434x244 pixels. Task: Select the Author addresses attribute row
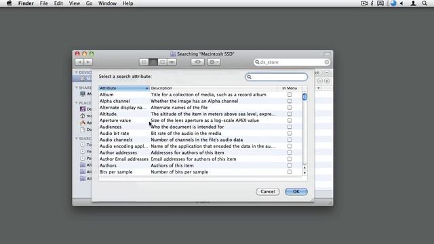pos(200,152)
